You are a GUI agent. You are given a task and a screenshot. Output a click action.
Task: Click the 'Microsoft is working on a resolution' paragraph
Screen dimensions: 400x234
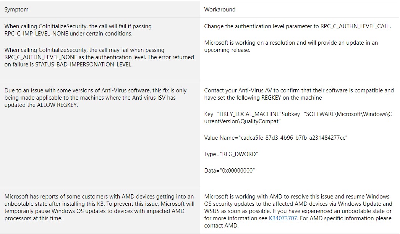[x=291, y=47]
